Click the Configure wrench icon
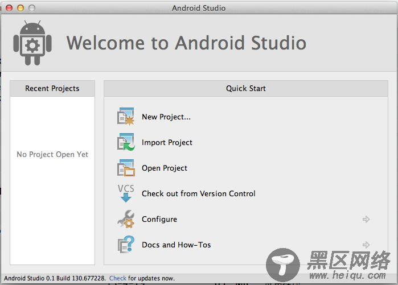This screenshot has width=398, height=285. pyautogui.click(x=126, y=219)
